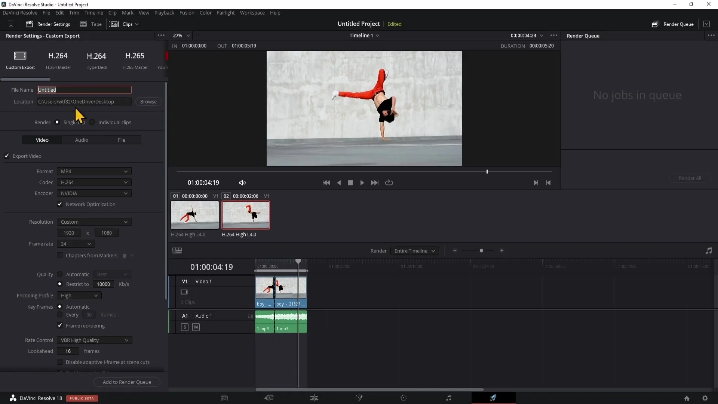Toggle the Export Video checkbox
This screenshot has height=404, width=718.
[x=7, y=156]
